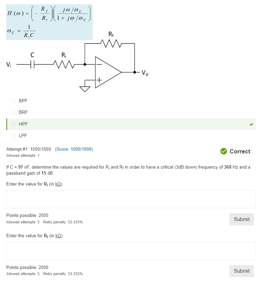Select the BRF answer option
This screenshot has height=297, width=263.
[x=14, y=113]
